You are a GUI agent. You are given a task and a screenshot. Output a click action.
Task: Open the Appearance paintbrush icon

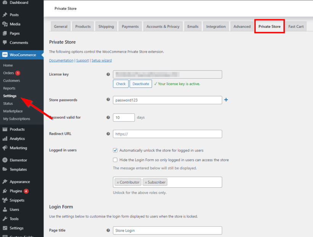tap(5, 181)
